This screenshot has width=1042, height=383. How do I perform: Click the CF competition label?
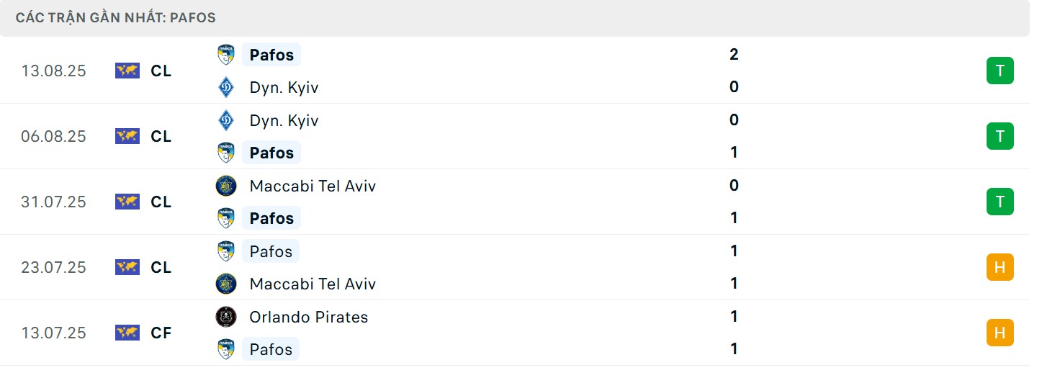(x=161, y=333)
